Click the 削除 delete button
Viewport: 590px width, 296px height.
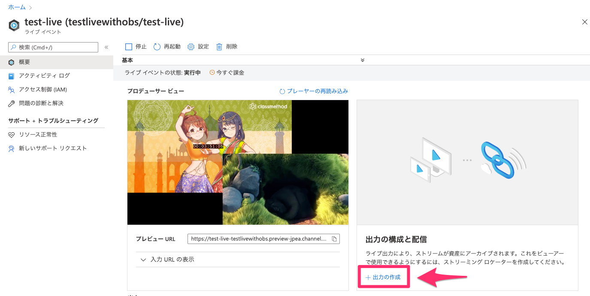click(227, 46)
